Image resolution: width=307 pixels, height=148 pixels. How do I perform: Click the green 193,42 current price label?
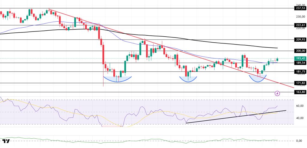pyautogui.click(x=299, y=58)
